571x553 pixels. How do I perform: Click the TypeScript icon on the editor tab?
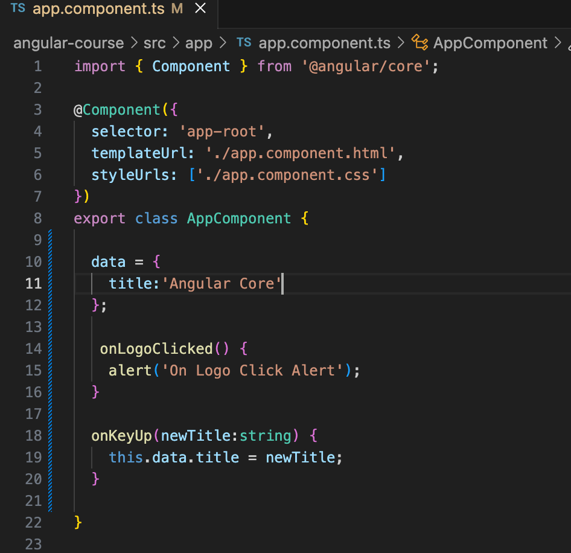(17, 8)
